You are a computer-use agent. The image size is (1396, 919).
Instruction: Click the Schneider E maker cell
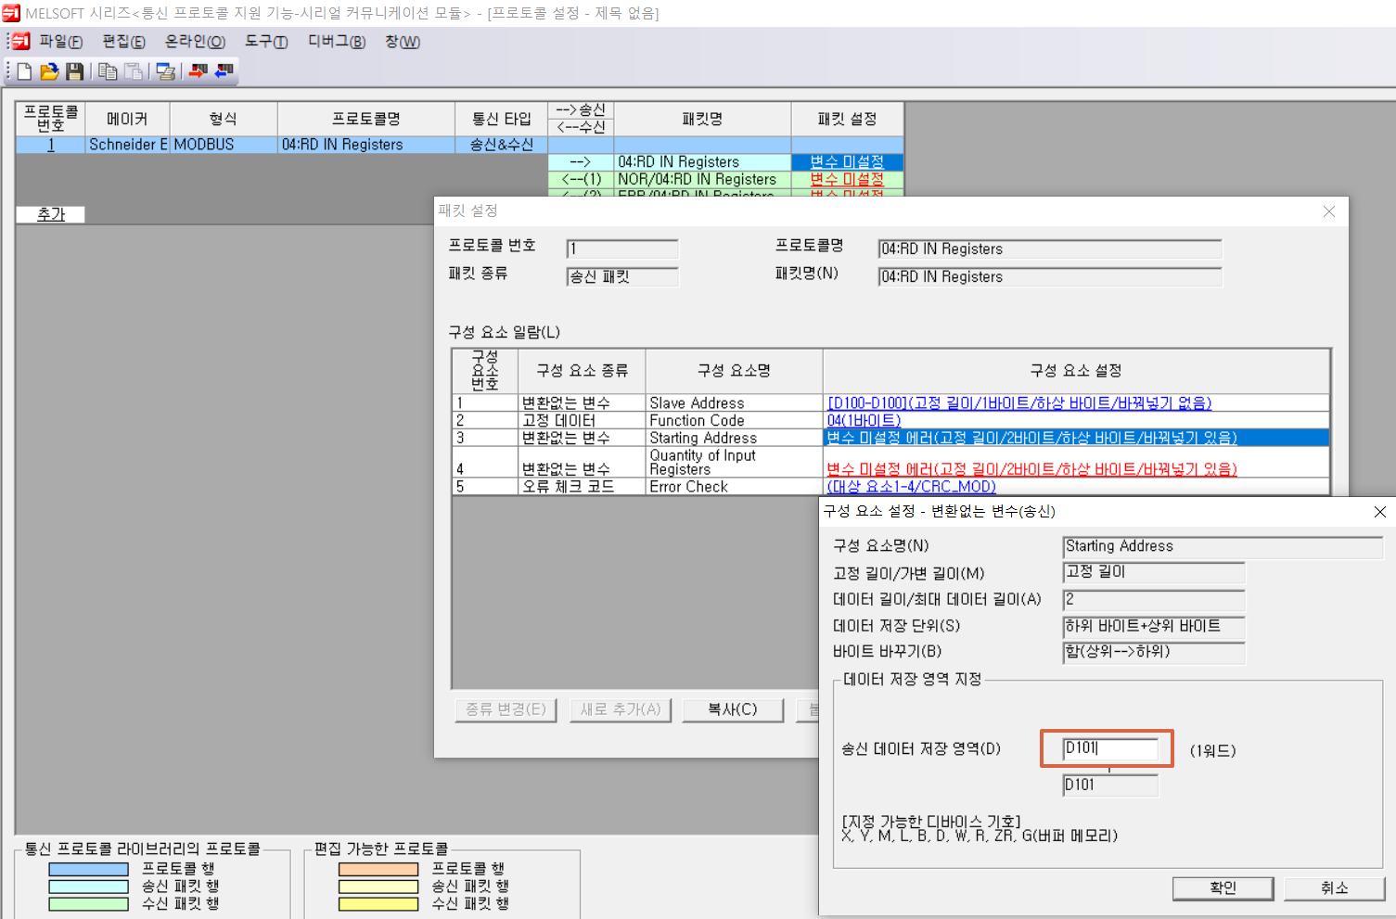(x=128, y=145)
